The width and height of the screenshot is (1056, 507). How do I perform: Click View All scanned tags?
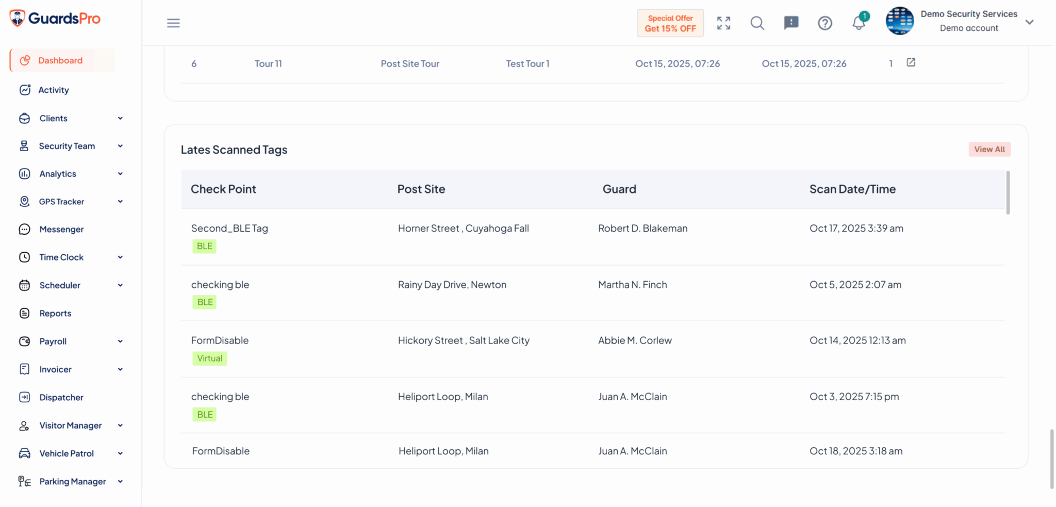[989, 150]
